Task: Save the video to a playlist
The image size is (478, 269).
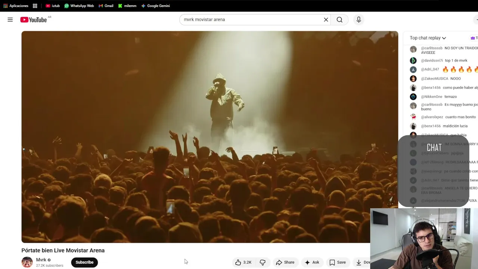Action: click(x=337, y=262)
